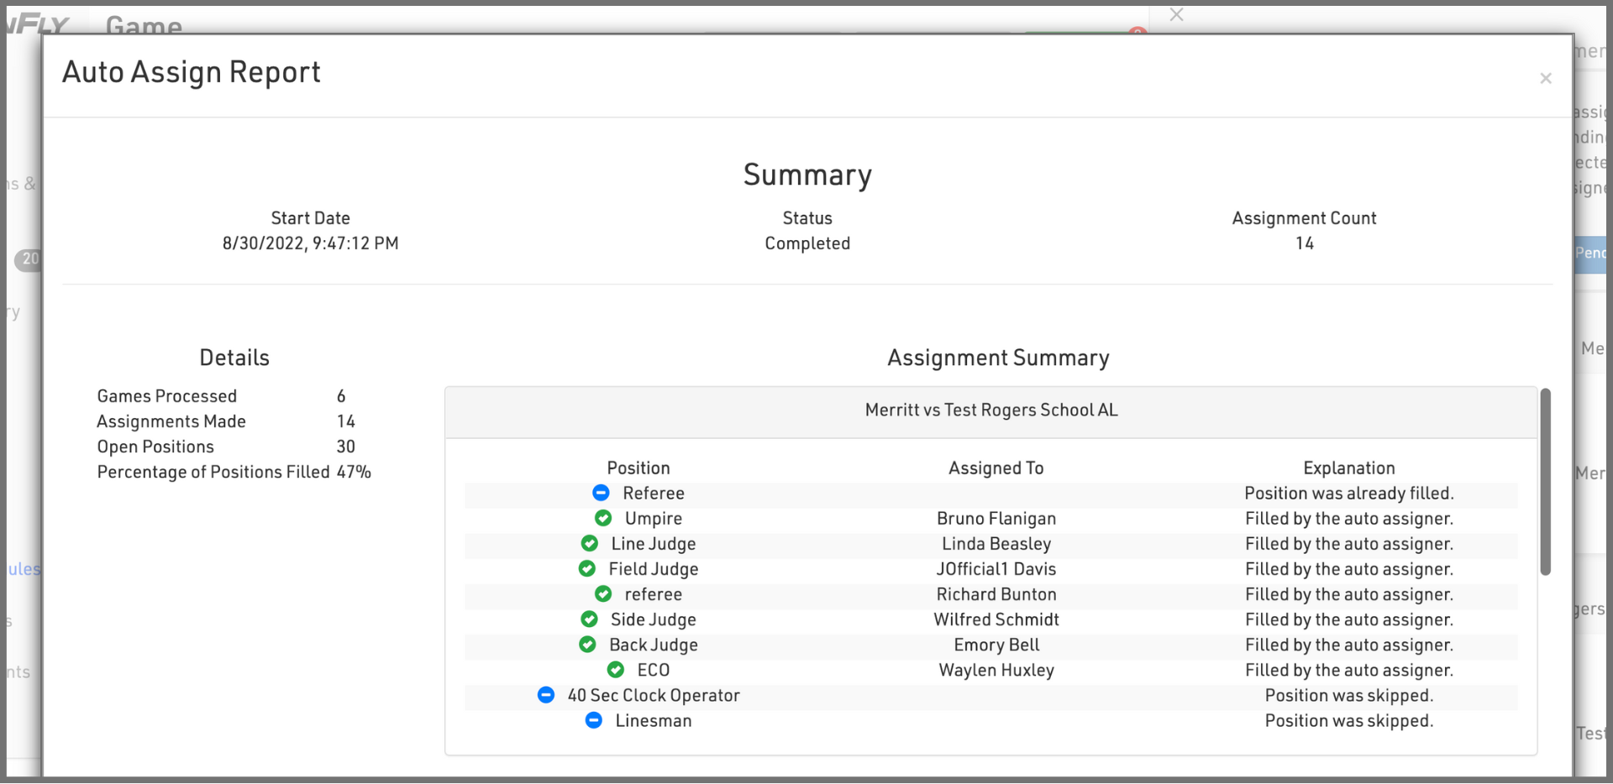
Task: Click the green check icon beside Line Judge
Action: [590, 543]
